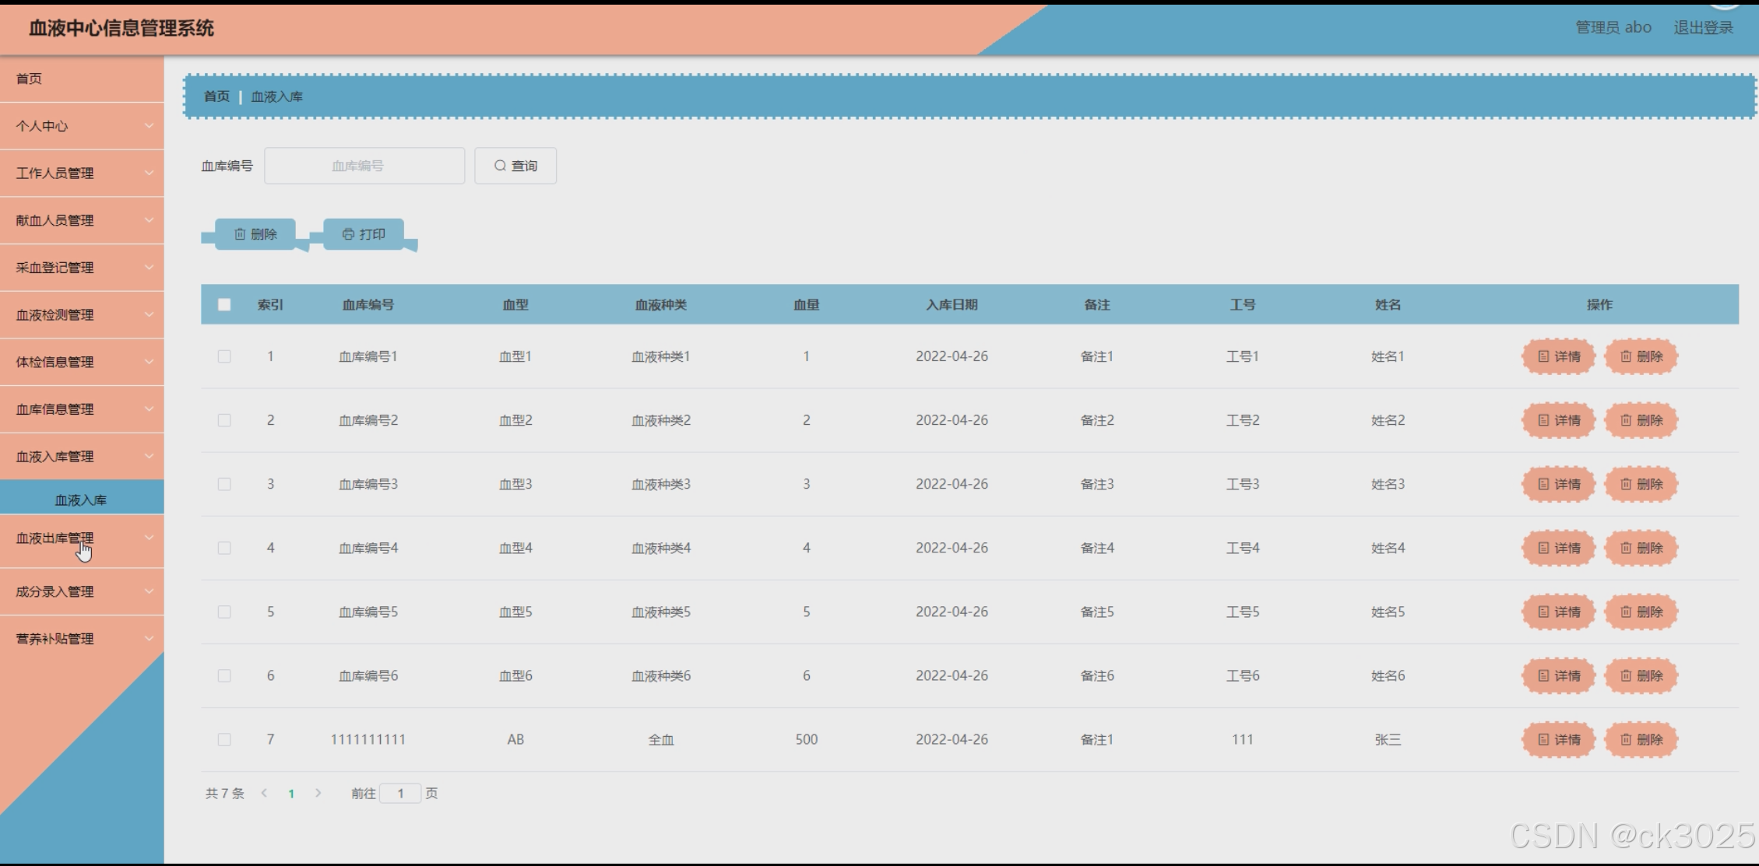Delete row 5 using its trash button

(x=1641, y=612)
